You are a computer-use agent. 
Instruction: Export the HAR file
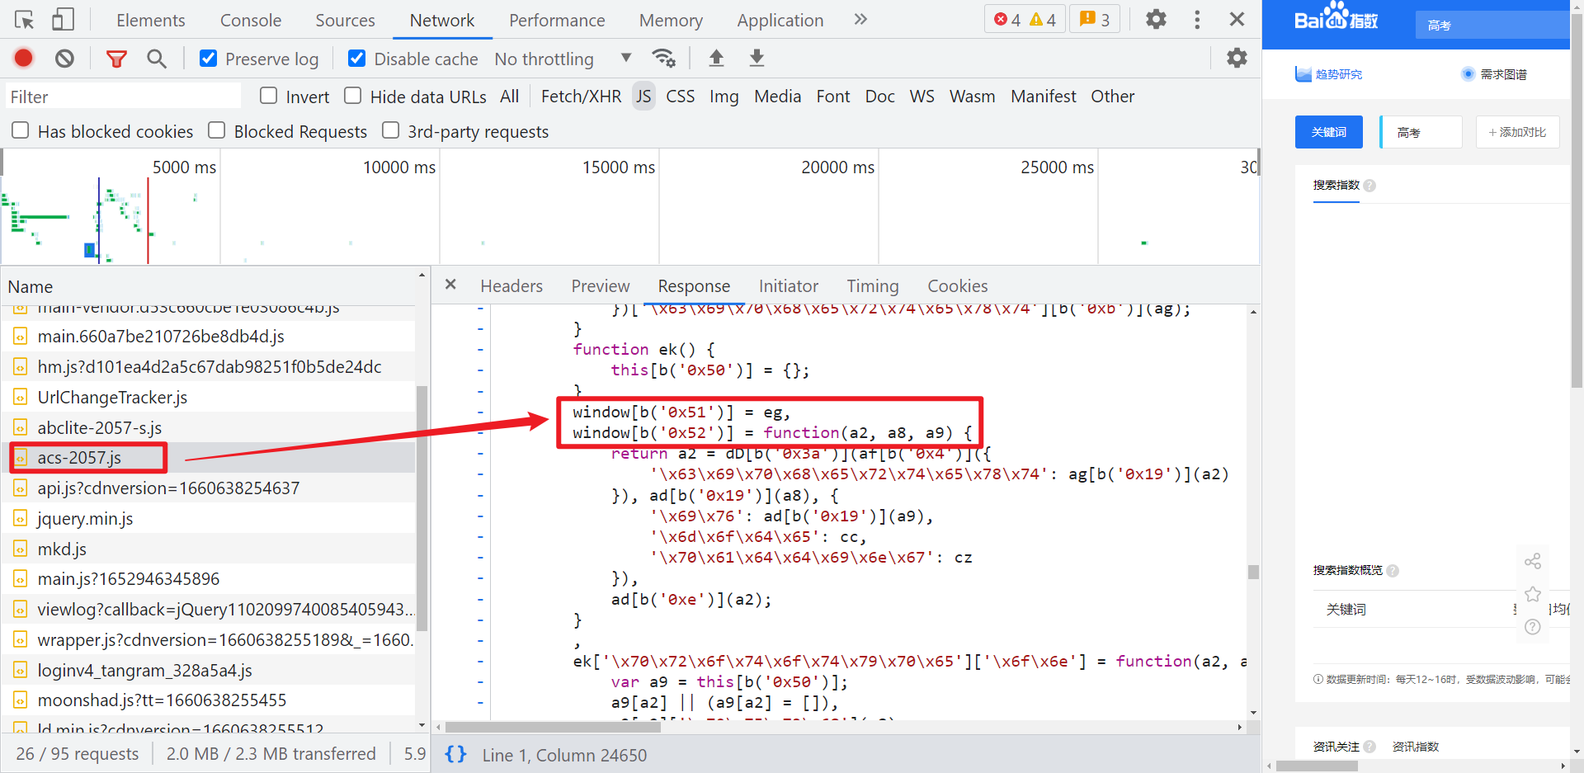(x=756, y=58)
